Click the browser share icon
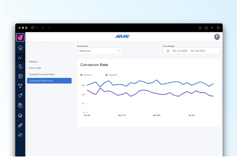This screenshot has height=158, width=237. (206, 28)
